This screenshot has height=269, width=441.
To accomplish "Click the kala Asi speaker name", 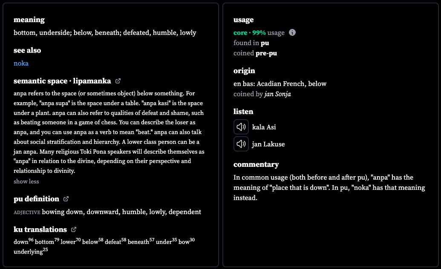I will tap(264, 127).
